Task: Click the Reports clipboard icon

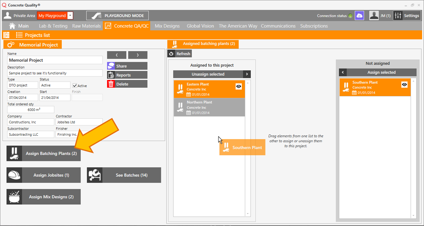Action: 111,75
